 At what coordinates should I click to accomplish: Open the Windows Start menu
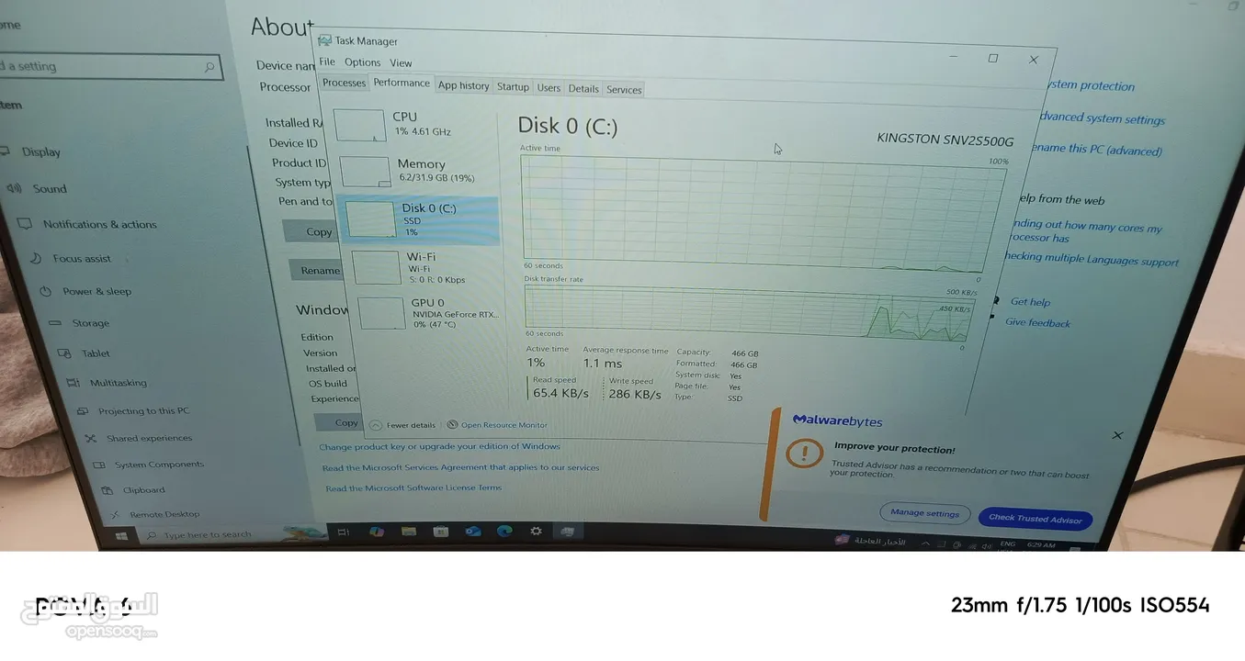[121, 534]
